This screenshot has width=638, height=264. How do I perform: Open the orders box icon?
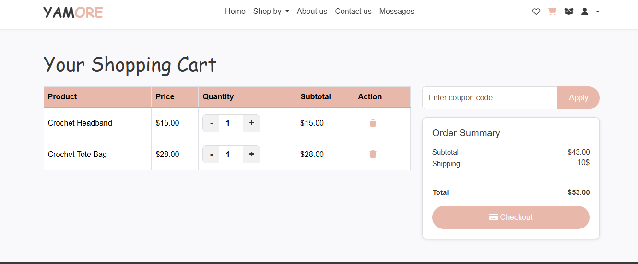point(569,12)
